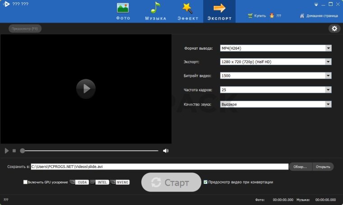Open the settings gear icon

334,28
